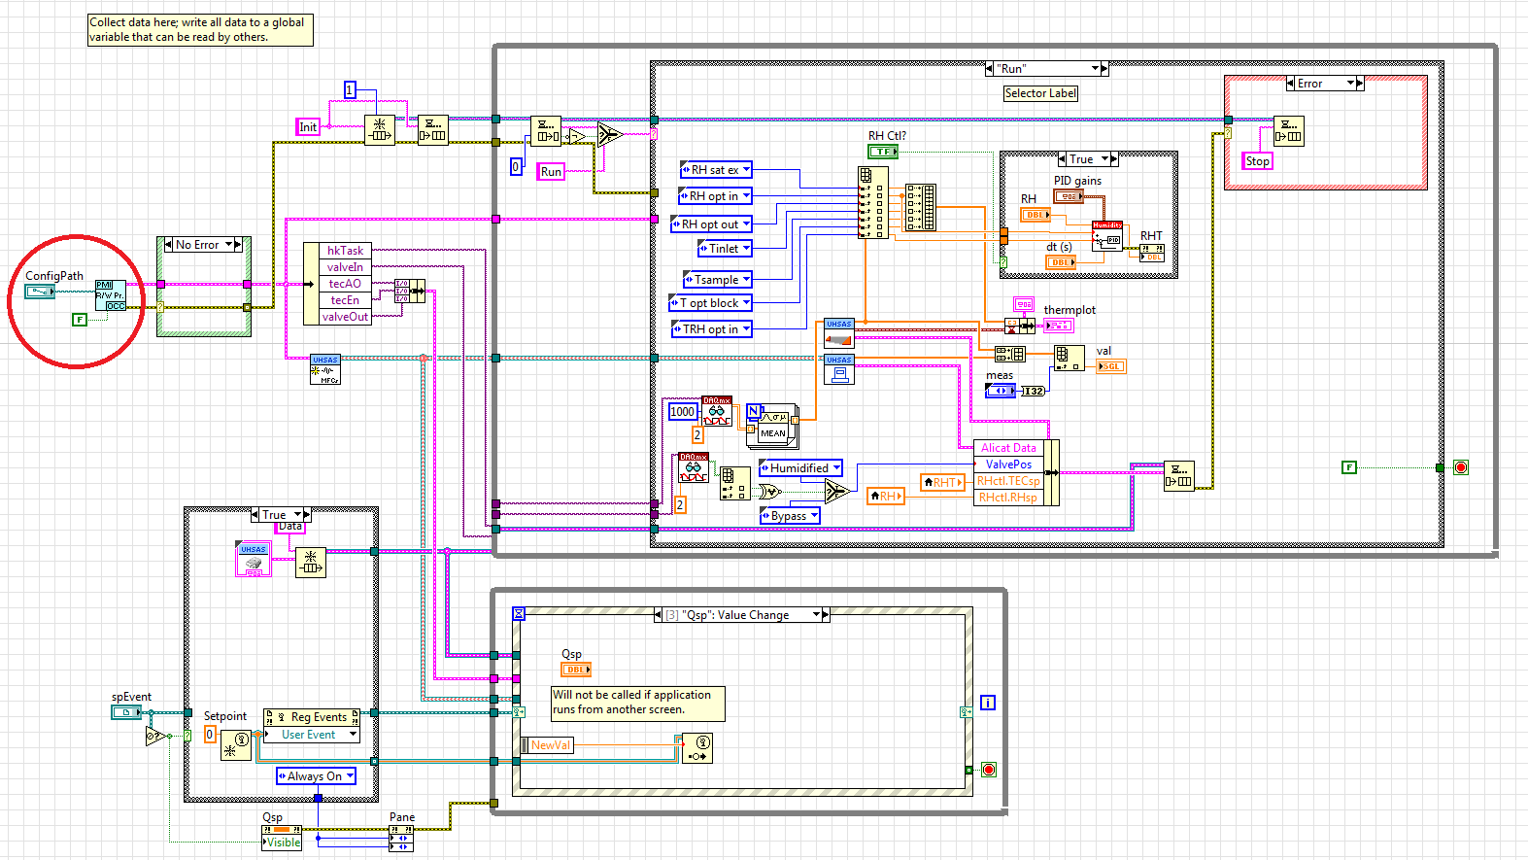Select the Reg Events node

pyautogui.click(x=312, y=717)
